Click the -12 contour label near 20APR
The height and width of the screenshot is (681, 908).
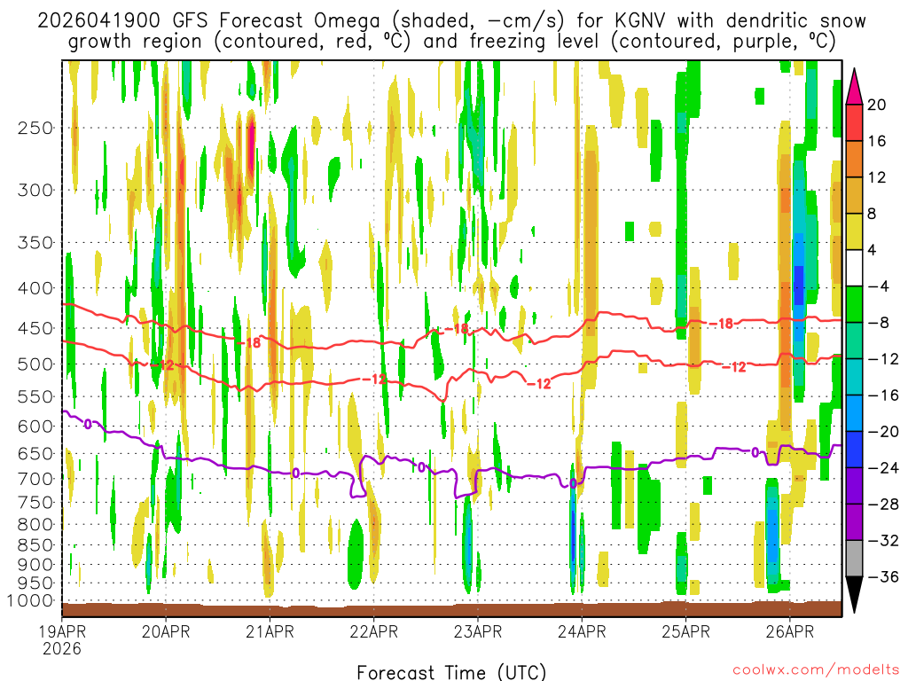[161, 365]
